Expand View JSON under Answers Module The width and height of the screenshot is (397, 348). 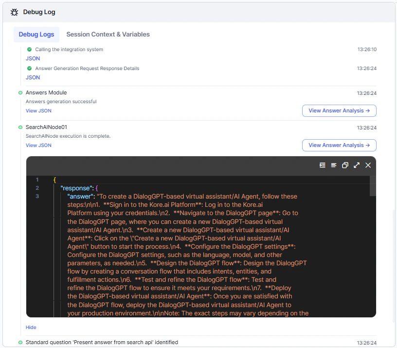tap(38, 110)
